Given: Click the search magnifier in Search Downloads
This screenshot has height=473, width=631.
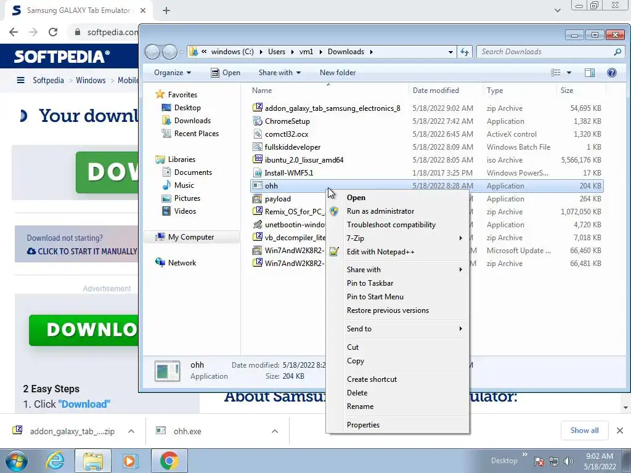Looking at the screenshot, I should click(617, 52).
